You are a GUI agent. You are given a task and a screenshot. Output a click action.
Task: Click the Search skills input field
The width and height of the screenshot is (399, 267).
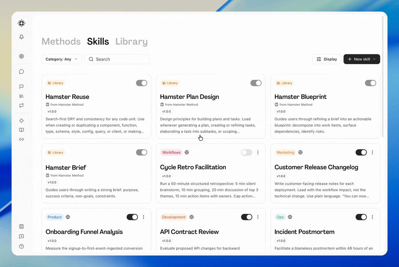coord(117,59)
